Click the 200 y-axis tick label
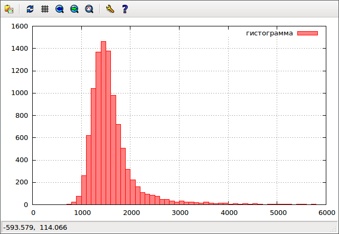Image resolution: width=339 pixels, height=234 pixels. click(x=22, y=183)
